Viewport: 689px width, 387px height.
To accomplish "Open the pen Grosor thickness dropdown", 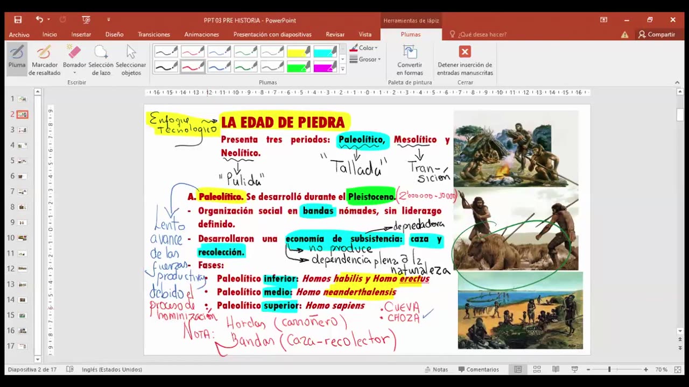I will (365, 59).
